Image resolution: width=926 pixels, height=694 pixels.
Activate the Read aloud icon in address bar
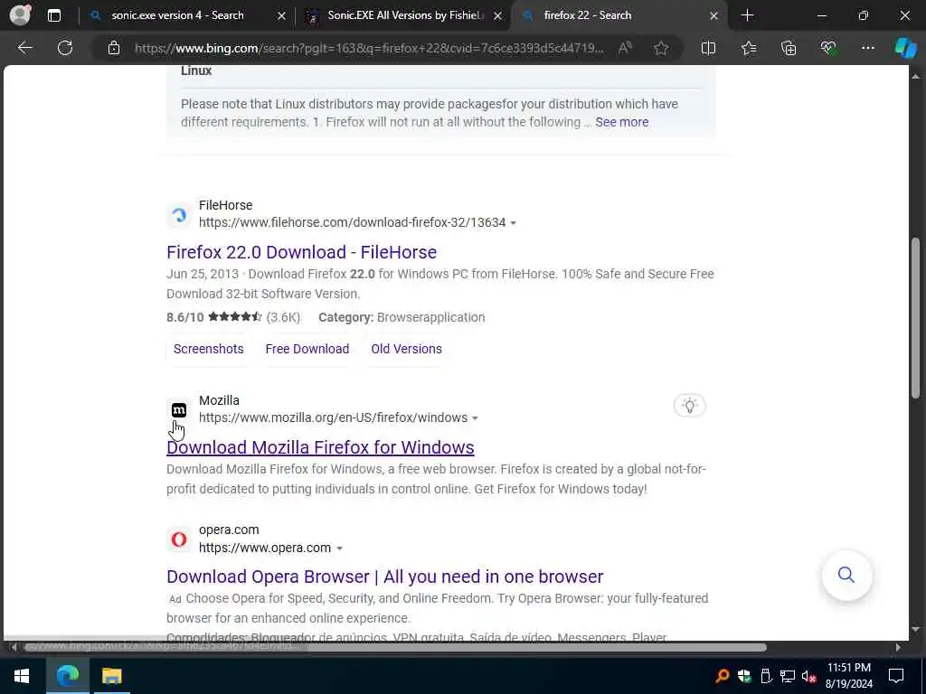pyautogui.click(x=625, y=48)
